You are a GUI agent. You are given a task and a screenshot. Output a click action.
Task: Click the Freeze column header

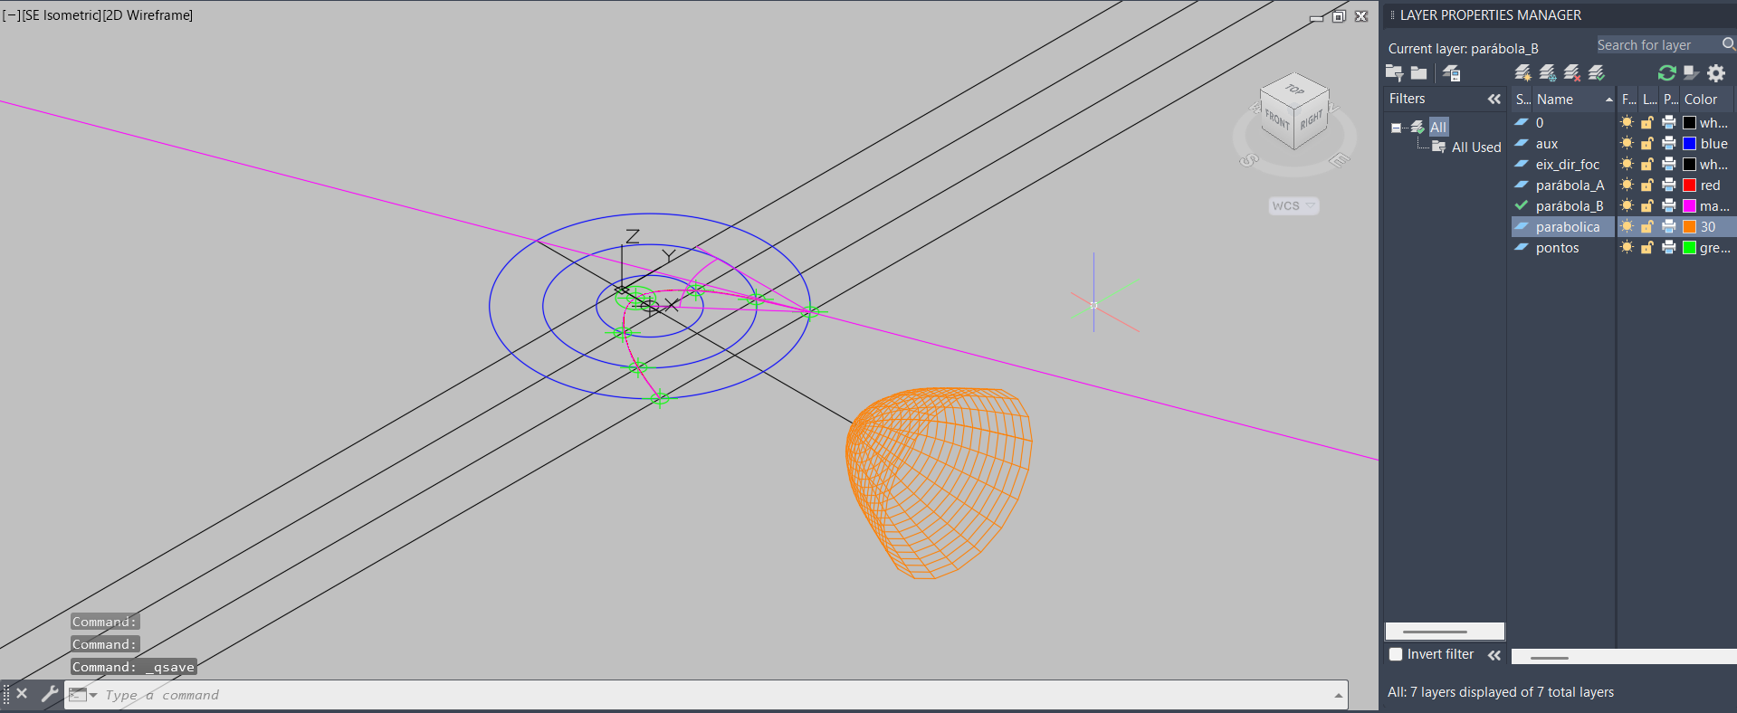(1628, 100)
